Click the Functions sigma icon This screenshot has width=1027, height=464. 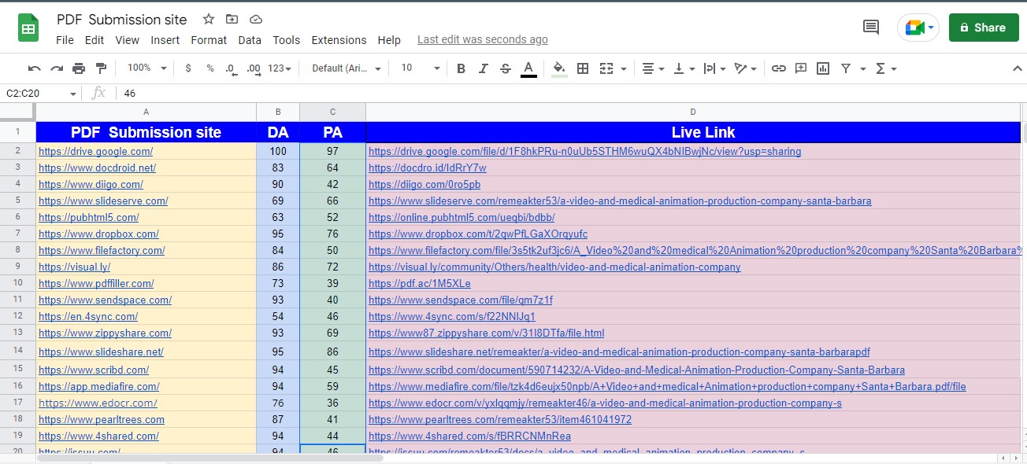click(882, 68)
